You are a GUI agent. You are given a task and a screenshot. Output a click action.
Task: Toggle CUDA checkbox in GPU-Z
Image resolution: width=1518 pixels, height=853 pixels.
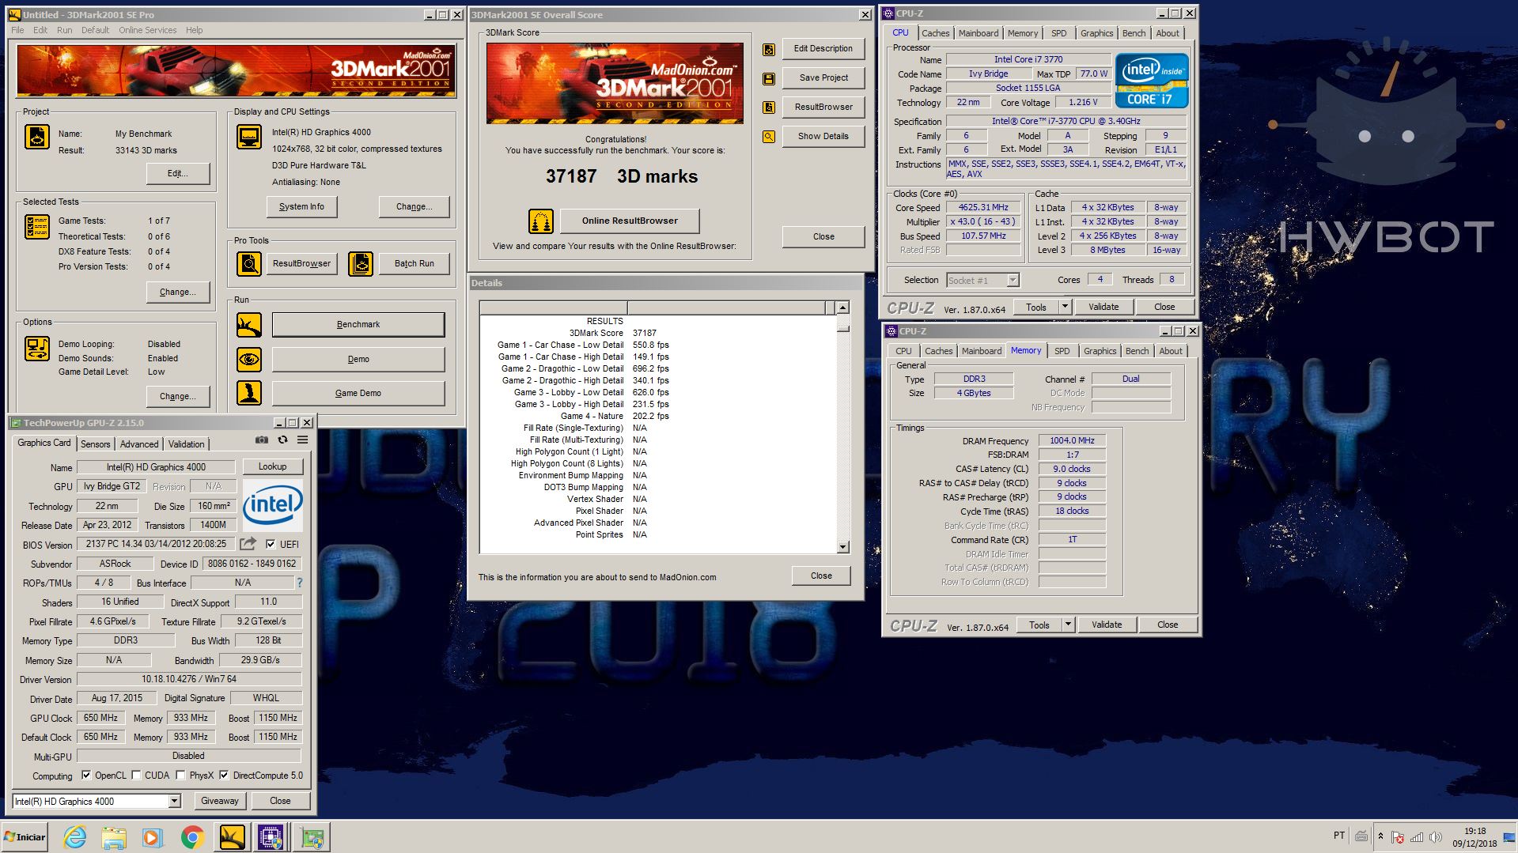tap(136, 775)
